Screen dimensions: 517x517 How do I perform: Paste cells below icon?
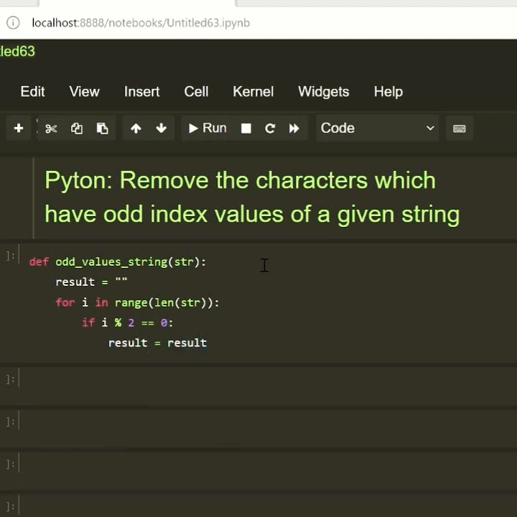(102, 129)
